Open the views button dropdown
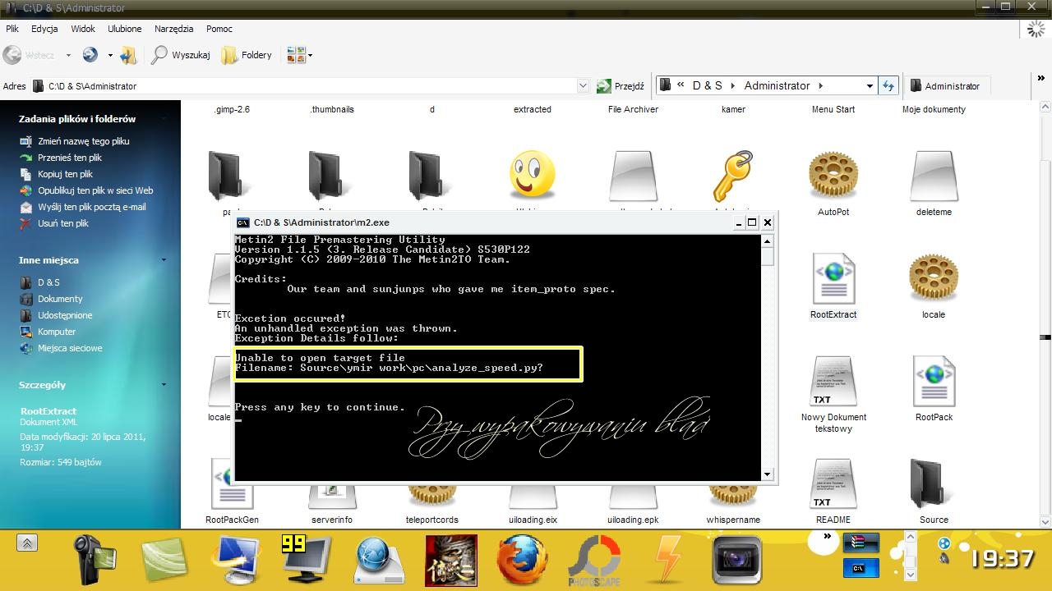1052x591 pixels. pyautogui.click(x=310, y=56)
